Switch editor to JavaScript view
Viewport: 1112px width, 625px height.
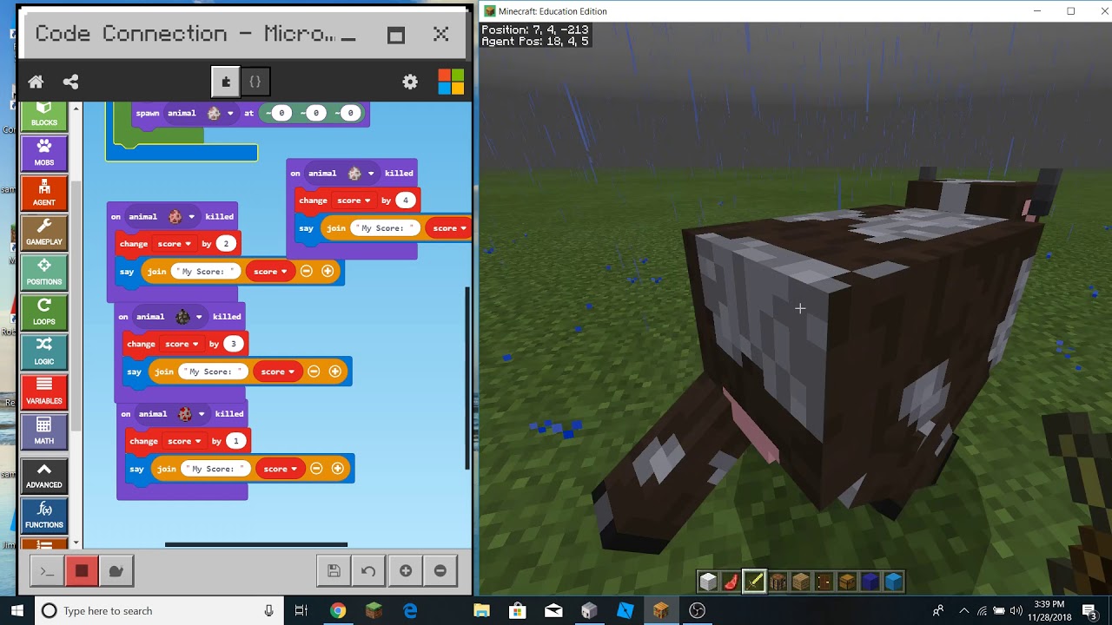pos(255,82)
